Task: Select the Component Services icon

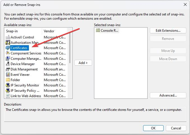Action: click(x=8, y=53)
